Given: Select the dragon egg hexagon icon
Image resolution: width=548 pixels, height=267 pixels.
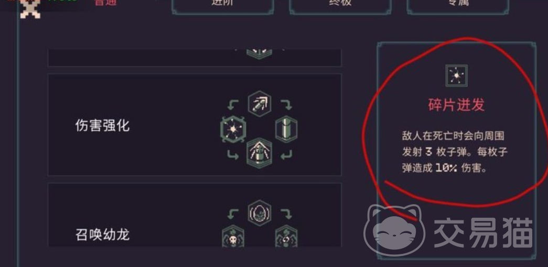Looking at the screenshot, I should [260, 212].
